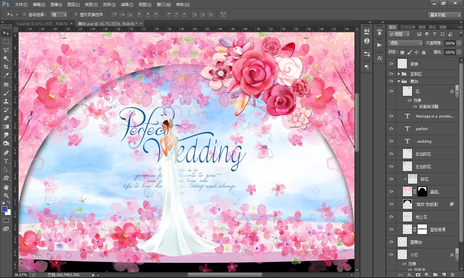Screen dimensions: 464x278
Task: Open the 填充 fill slider arrow
Action: [459, 52]
